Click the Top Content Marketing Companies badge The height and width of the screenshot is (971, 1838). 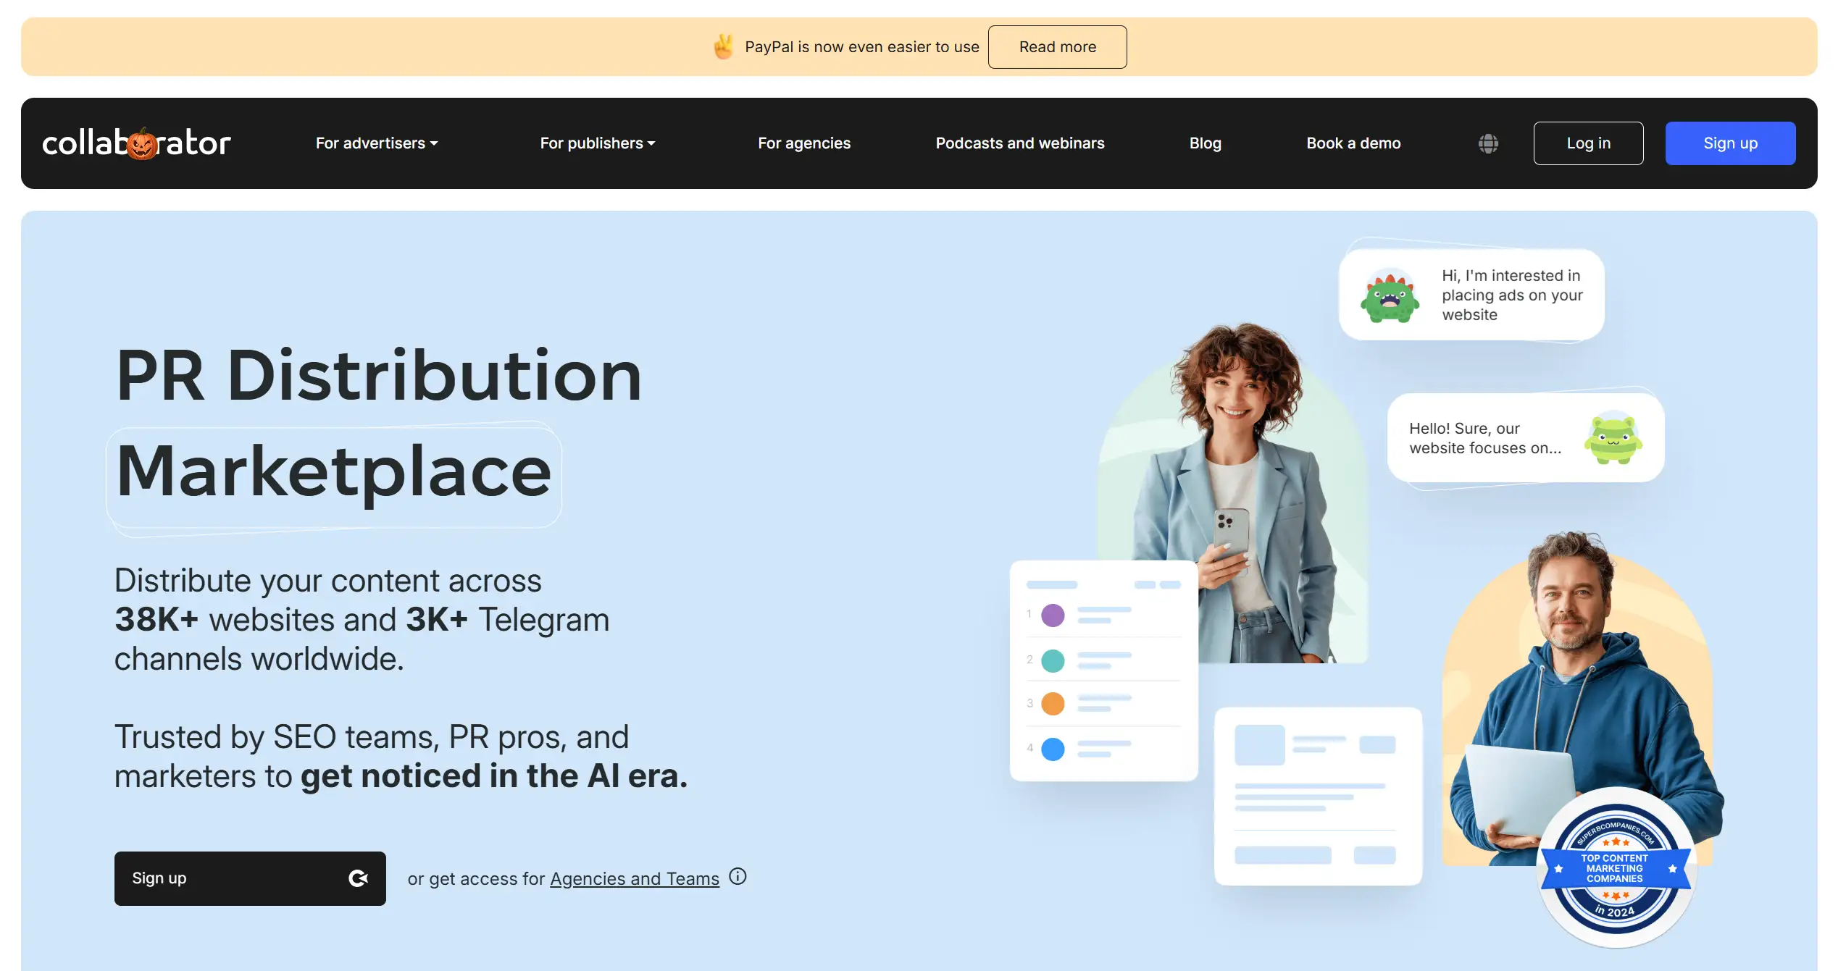click(1615, 867)
